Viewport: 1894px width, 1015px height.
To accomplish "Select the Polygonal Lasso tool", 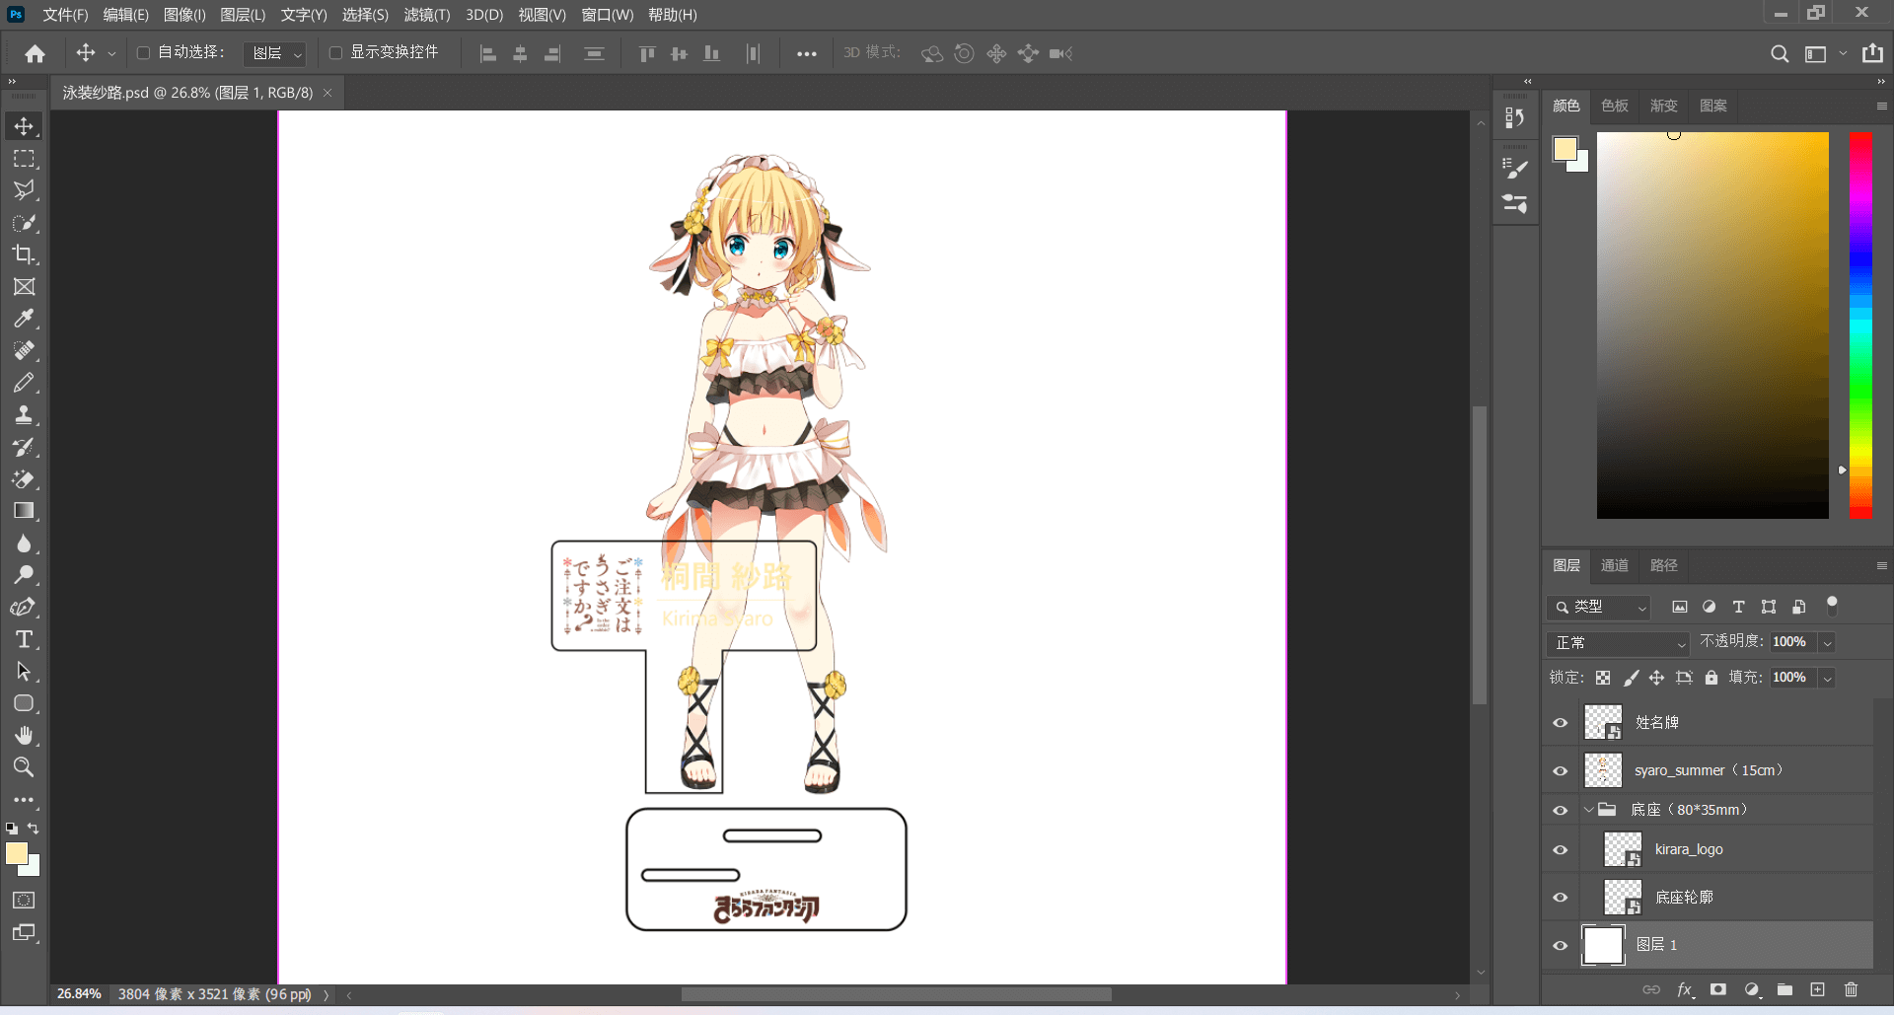I will pos(24,190).
